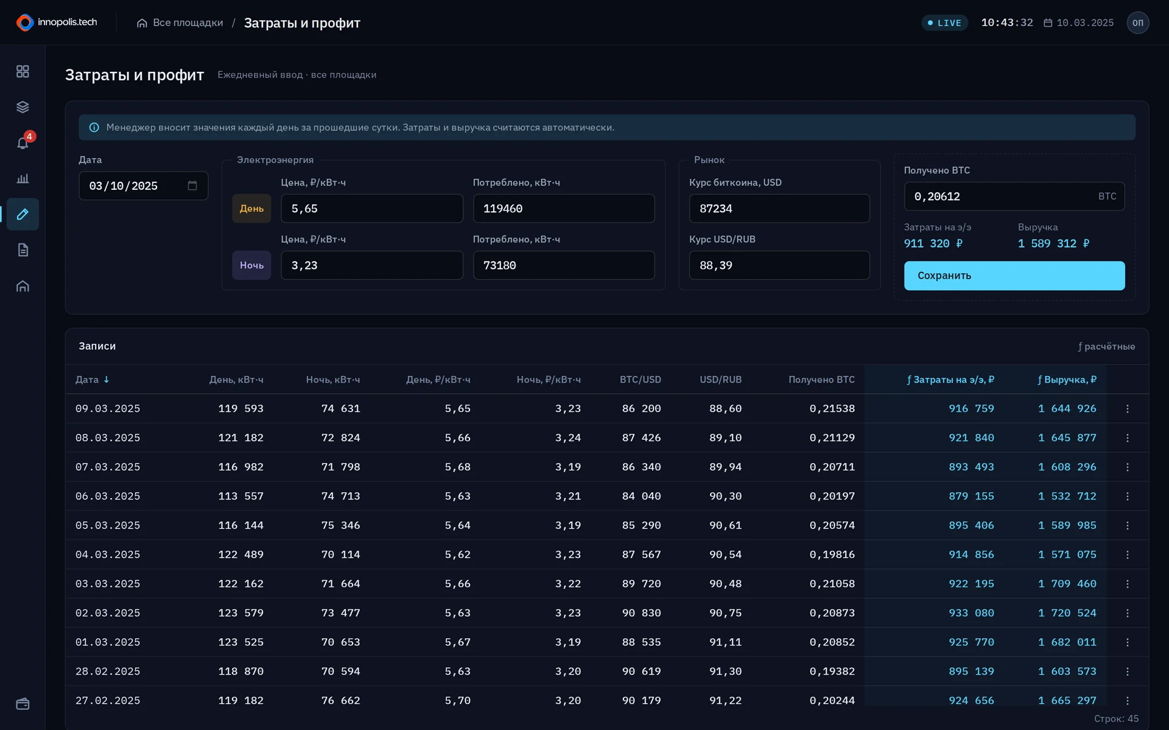Focus day price field 5,65
This screenshot has width=1169, height=730.
372,209
